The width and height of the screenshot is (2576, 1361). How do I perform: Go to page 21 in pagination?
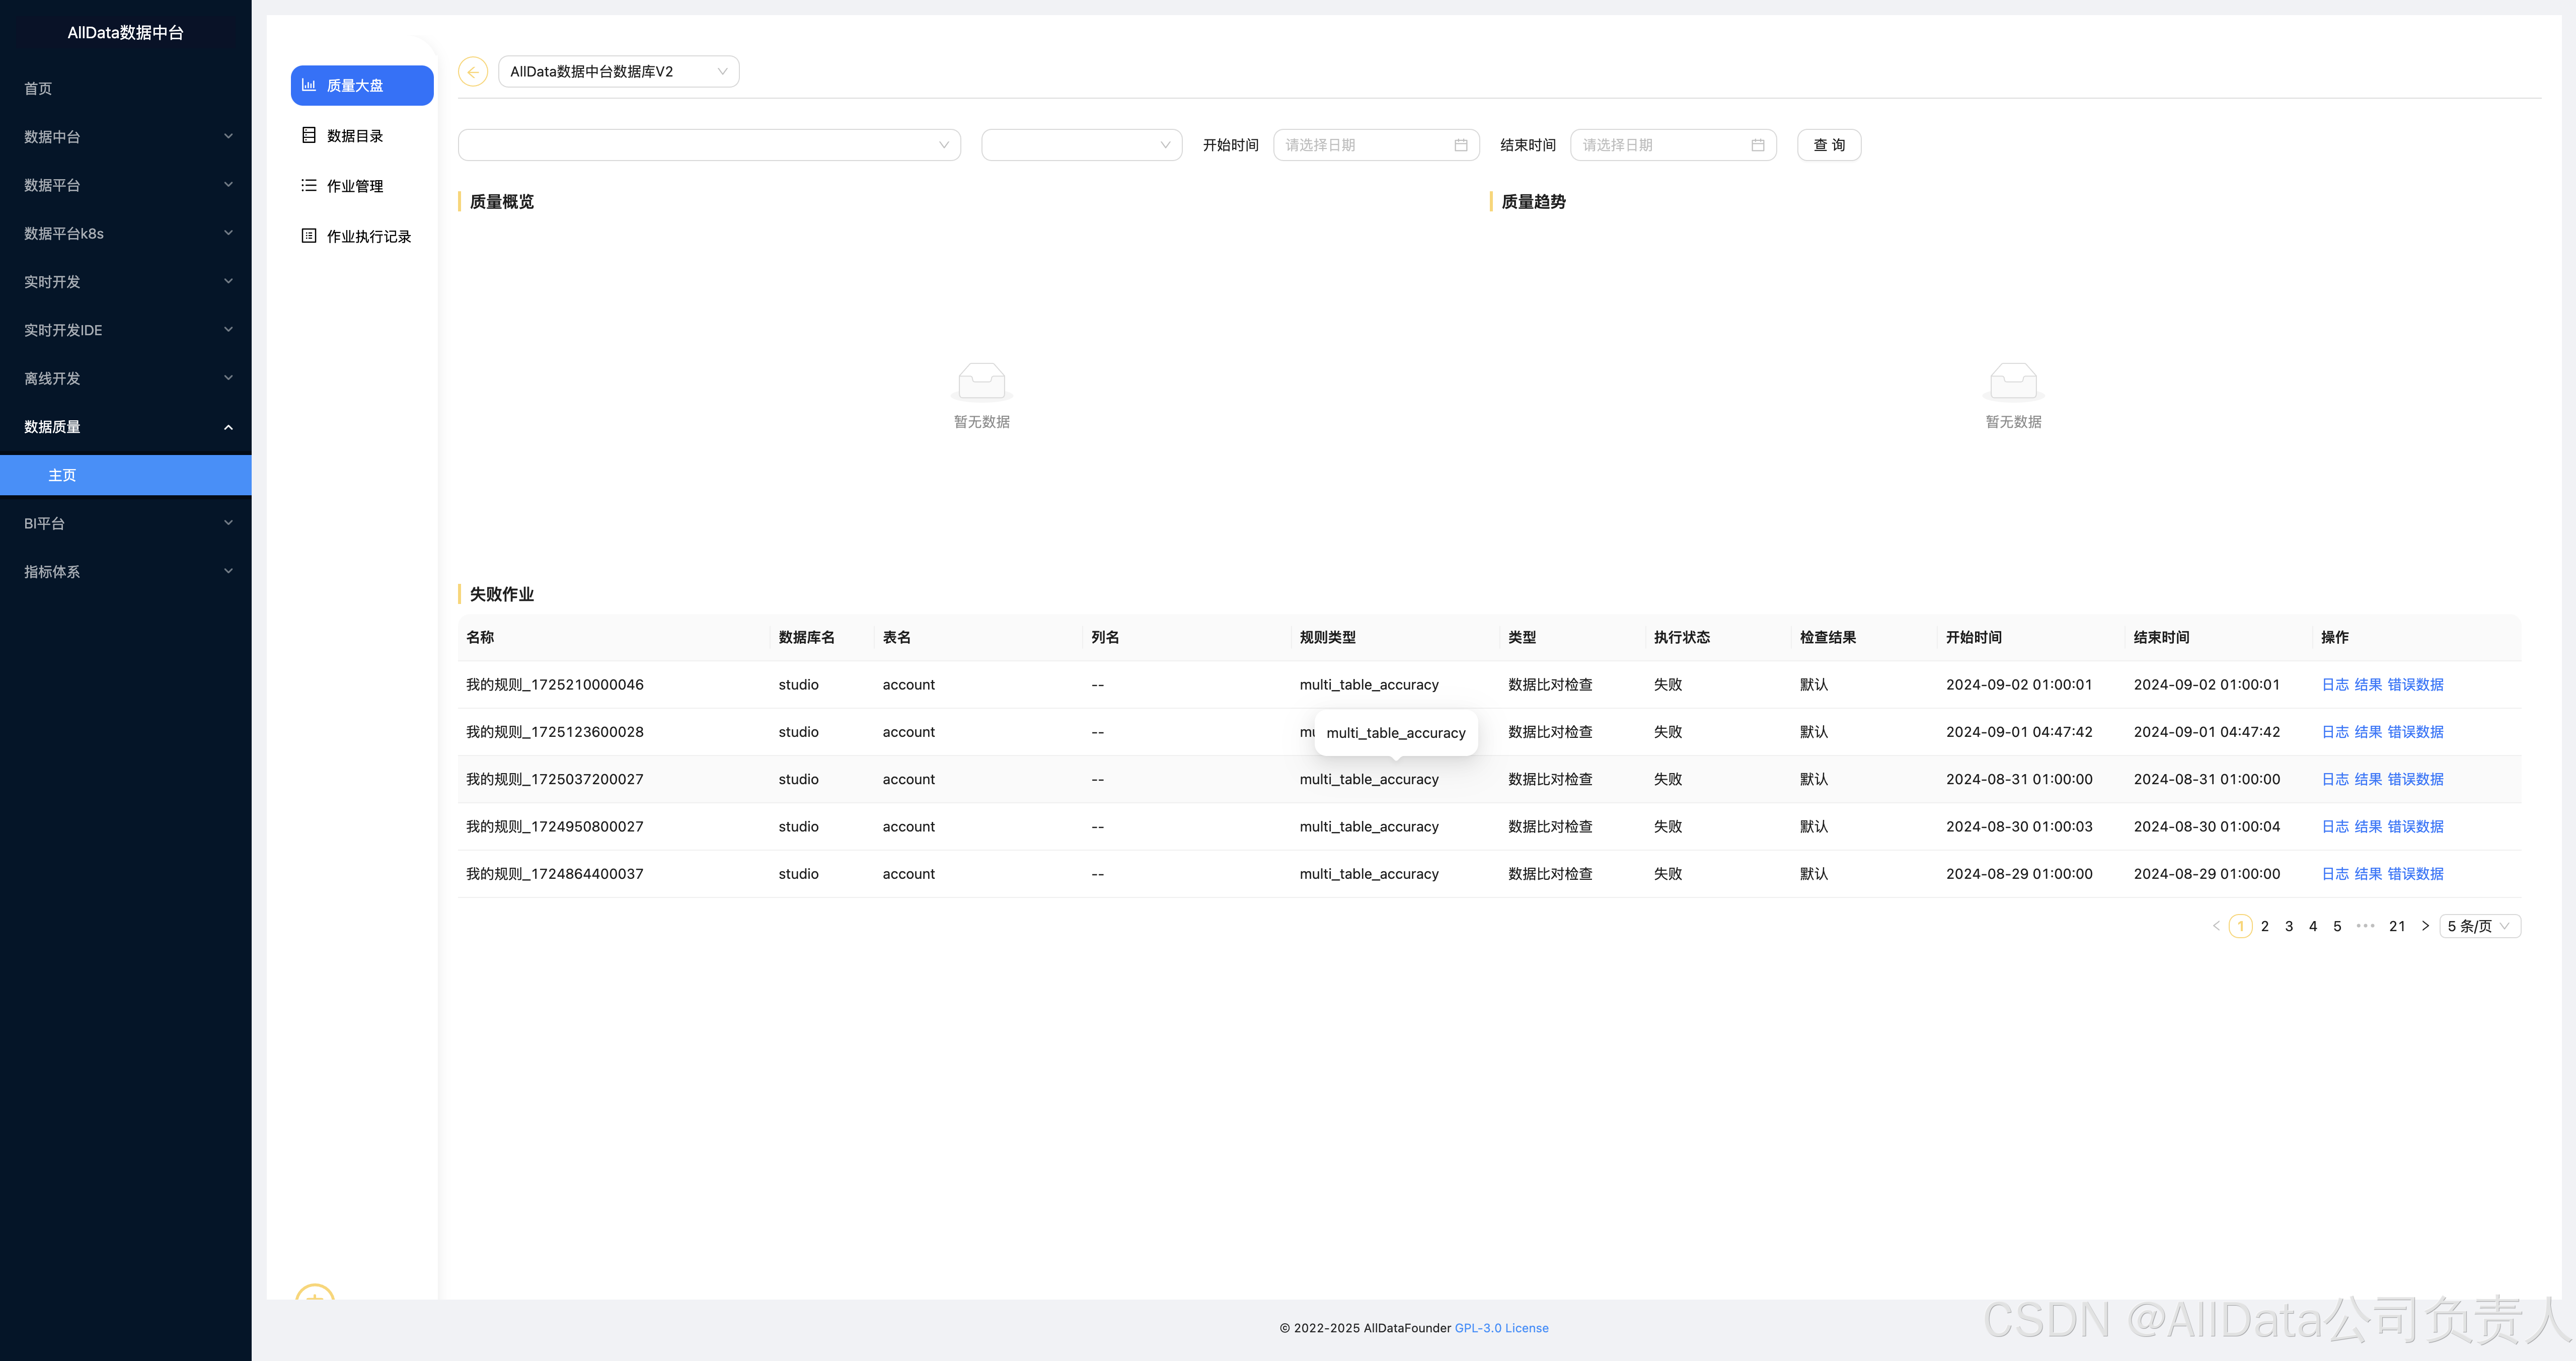click(2396, 926)
